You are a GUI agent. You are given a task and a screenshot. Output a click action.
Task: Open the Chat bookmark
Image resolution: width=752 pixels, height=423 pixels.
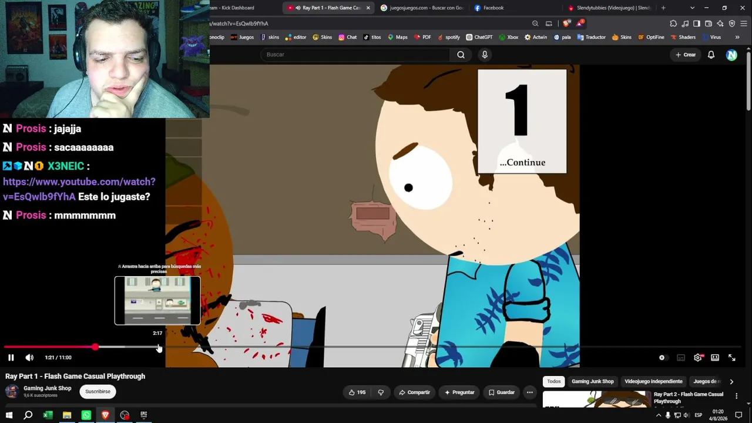[347, 37]
